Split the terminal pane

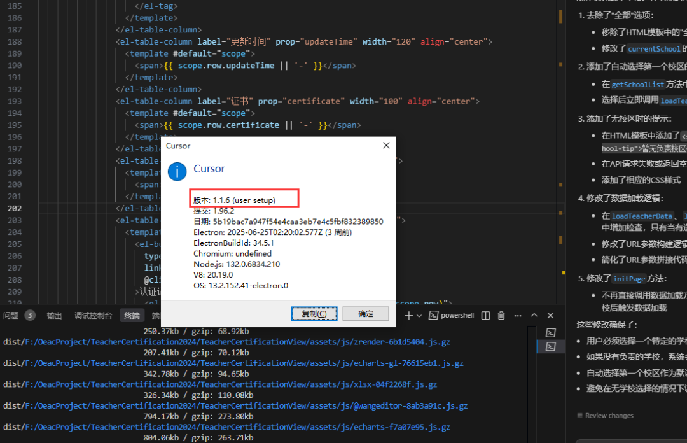click(485, 316)
